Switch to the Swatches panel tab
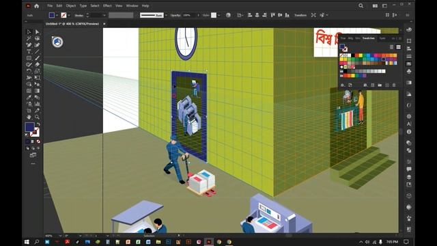The image size is (437, 246). coord(369,38)
